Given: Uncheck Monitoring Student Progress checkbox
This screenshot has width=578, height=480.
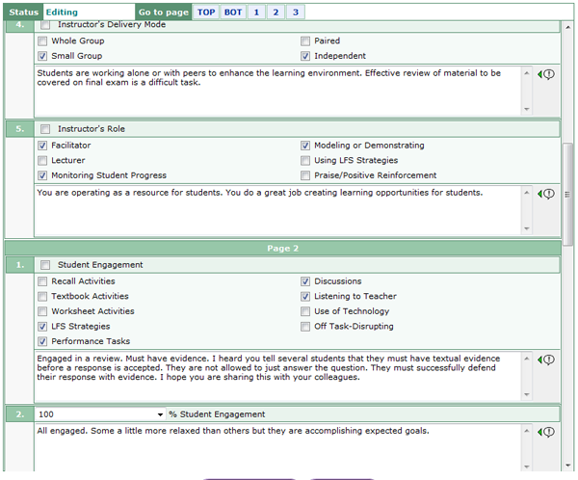Looking at the screenshot, I should pos(42,175).
